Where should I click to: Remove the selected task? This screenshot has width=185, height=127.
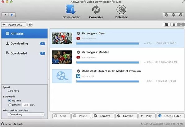click(103, 116)
